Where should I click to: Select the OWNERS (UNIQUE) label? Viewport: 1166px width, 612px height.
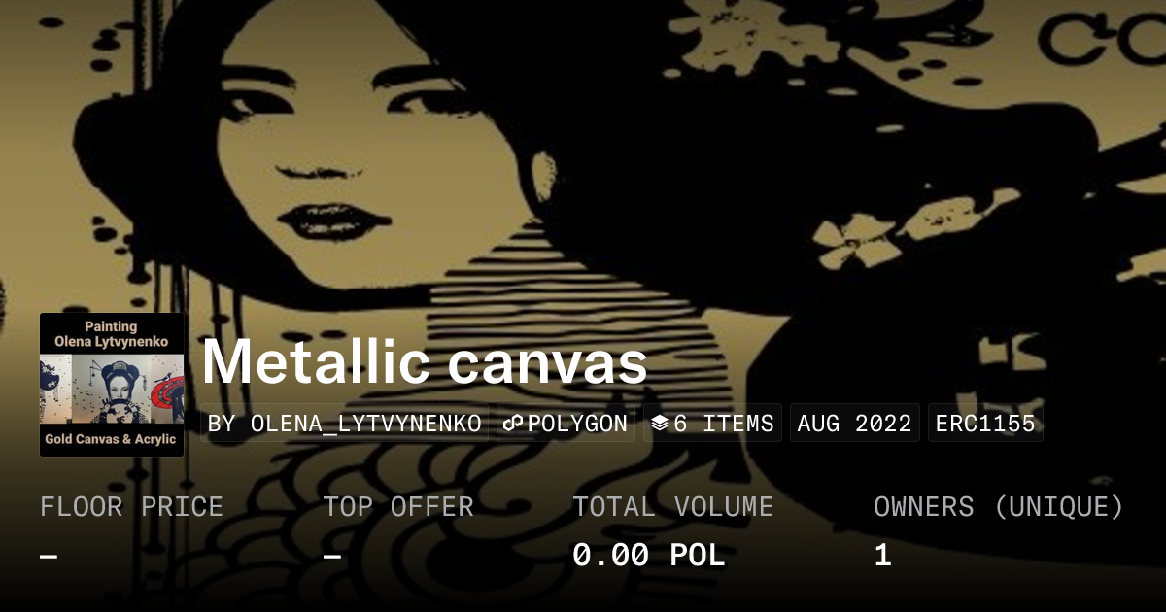pyautogui.click(x=999, y=507)
